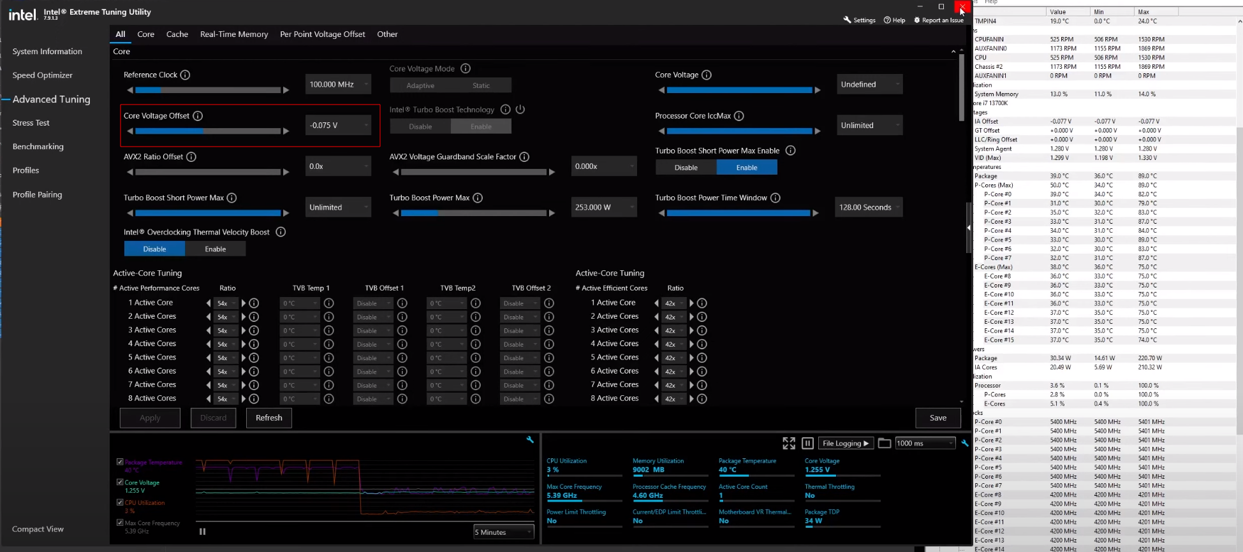Open the AVX2 Ratio Offset info icon
The image size is (1243, 552).
(x=191, y=157)
